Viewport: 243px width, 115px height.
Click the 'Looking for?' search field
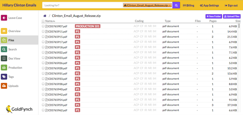coord(82,5)
